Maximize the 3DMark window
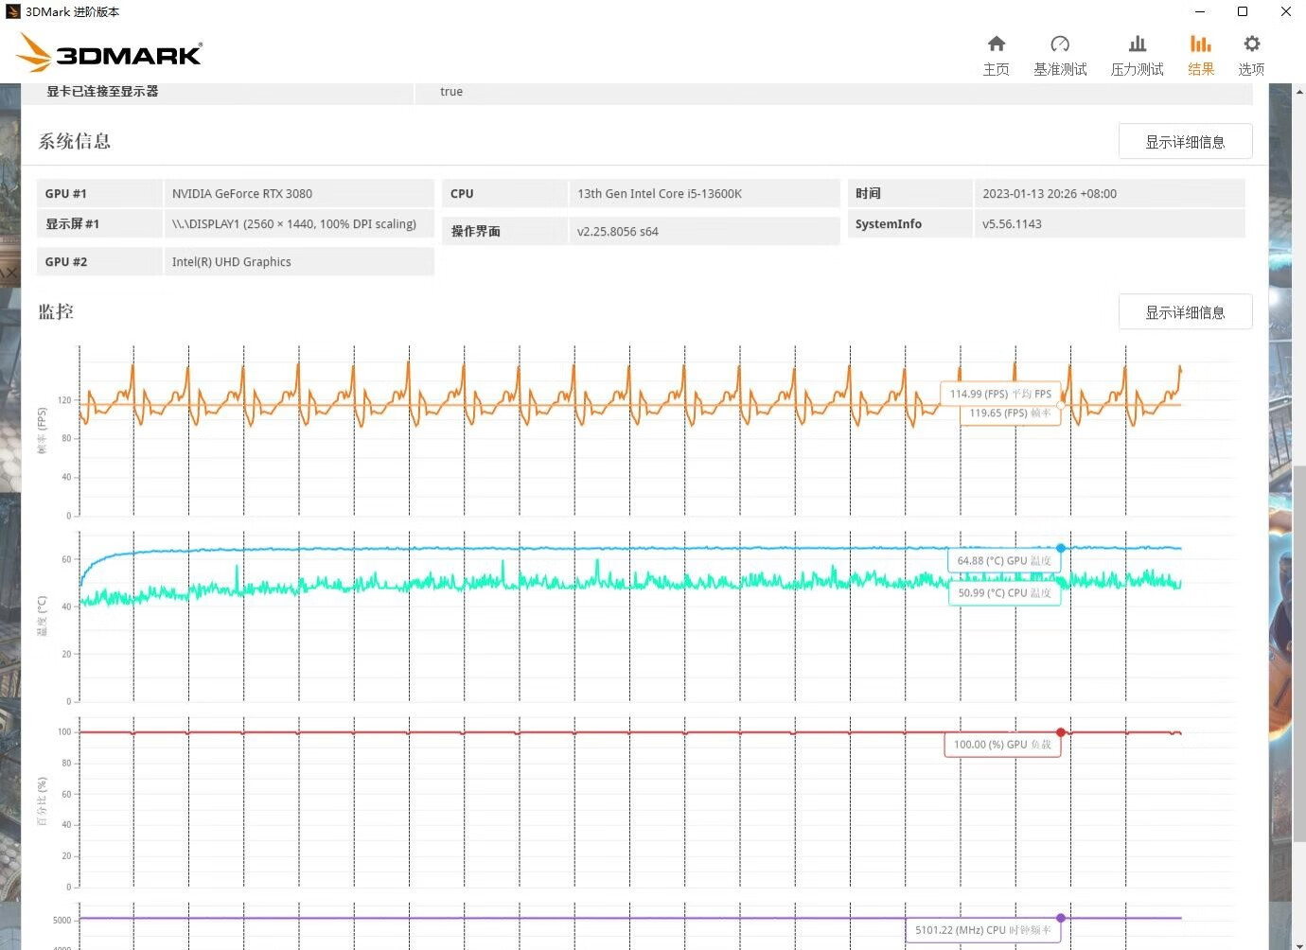This screenshot has width=1306, height=950. (x=1243, y=11)
